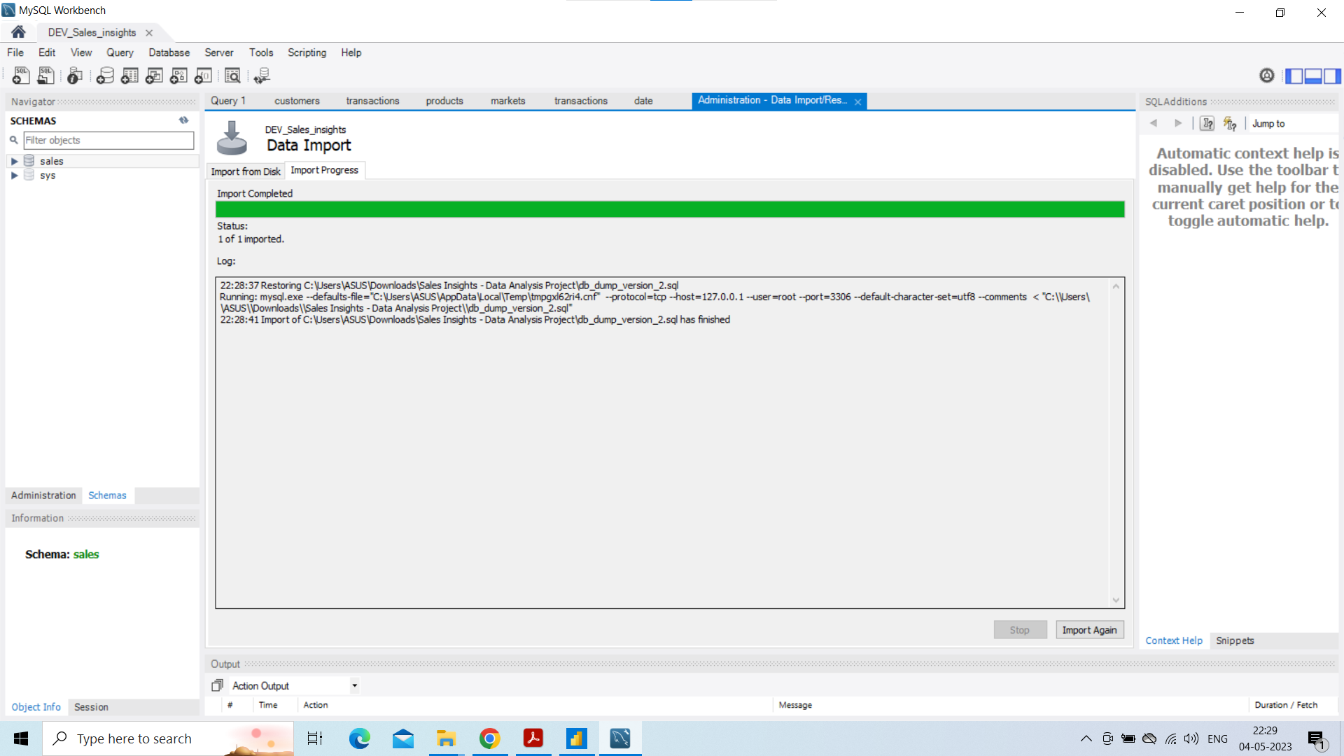Create a new table

click(129, 76)
